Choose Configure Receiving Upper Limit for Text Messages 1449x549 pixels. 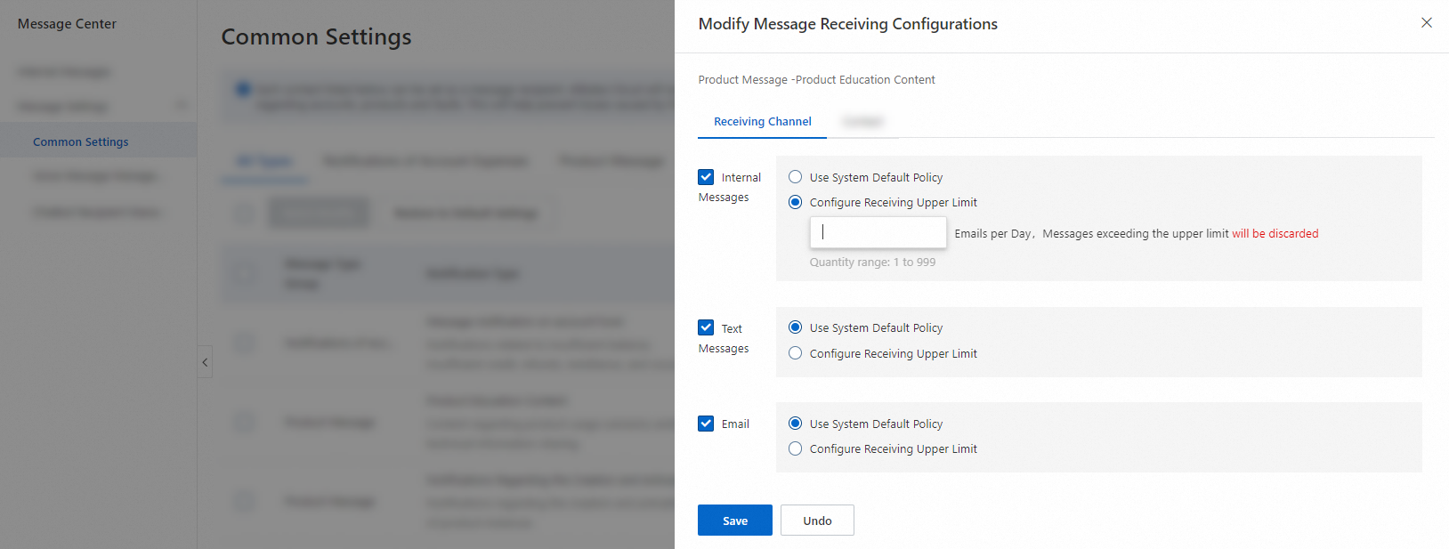[x=796, y=353]
